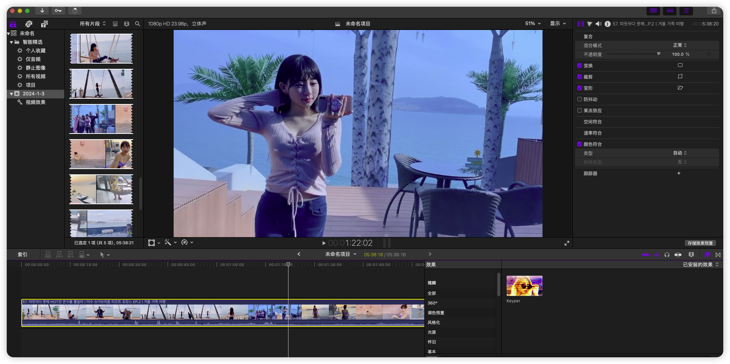Toggle audio skimming waveform icon
Screen dimensions: 730x364
tap(656, 255)
